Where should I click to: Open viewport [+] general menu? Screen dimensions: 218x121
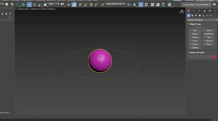point(17,9)
